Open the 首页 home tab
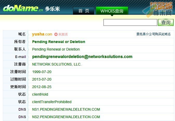The width and height of the screenshot is (175, 121). coord(84,11)
